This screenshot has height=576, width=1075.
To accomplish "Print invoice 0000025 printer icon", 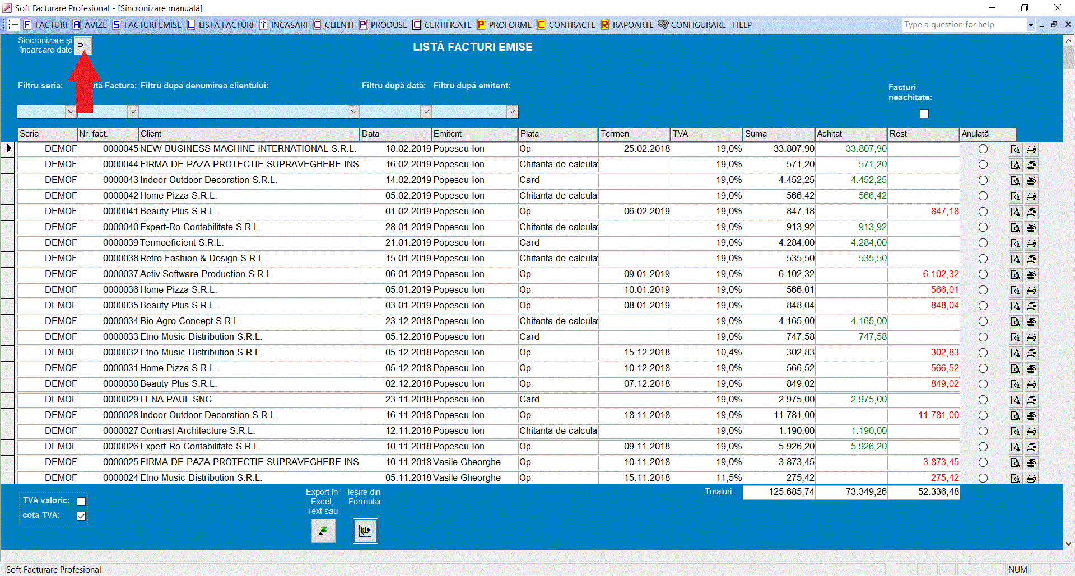I will pos(1031,463).
